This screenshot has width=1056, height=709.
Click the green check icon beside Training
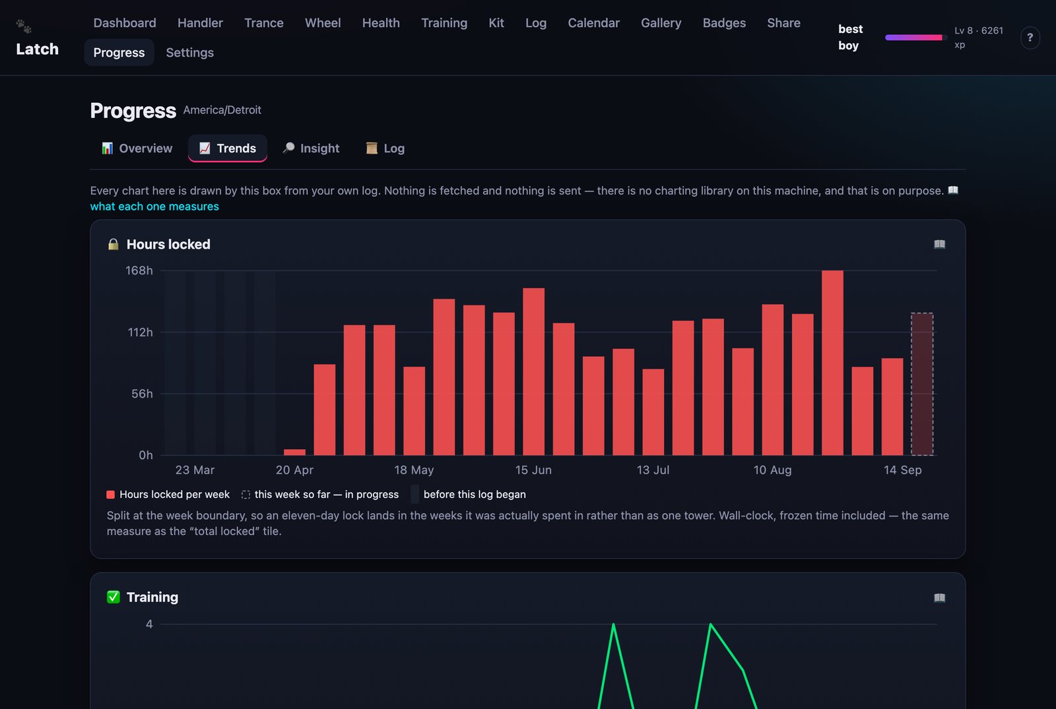pos(114,597)
